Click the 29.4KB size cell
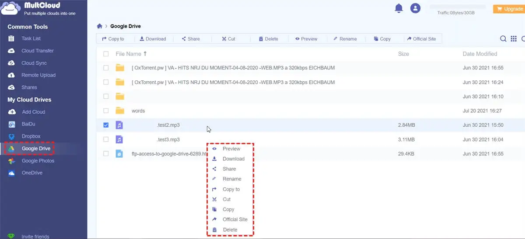This screenshot has width=525, height=239. (406, 154)
